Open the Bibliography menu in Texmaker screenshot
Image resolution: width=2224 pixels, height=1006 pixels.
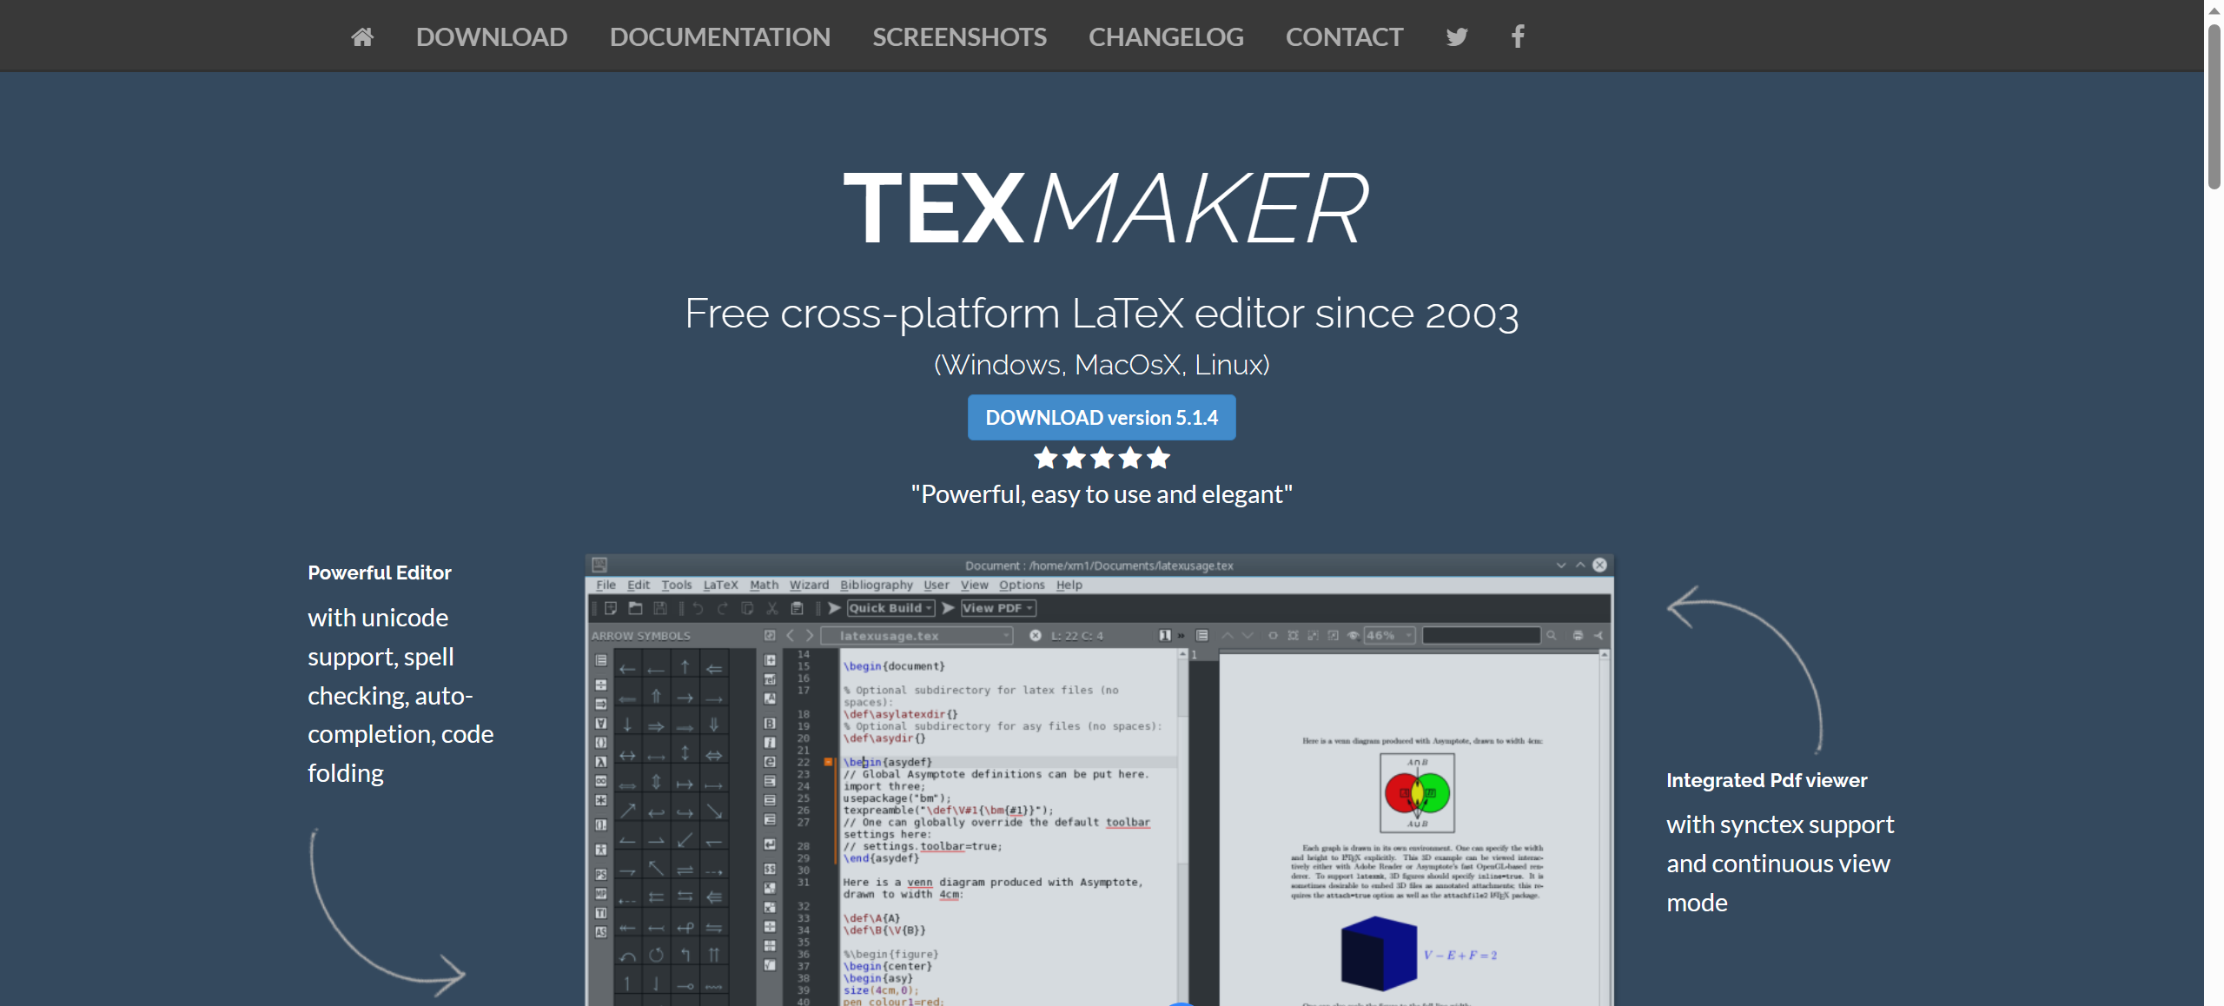click(x=877, y=585)
